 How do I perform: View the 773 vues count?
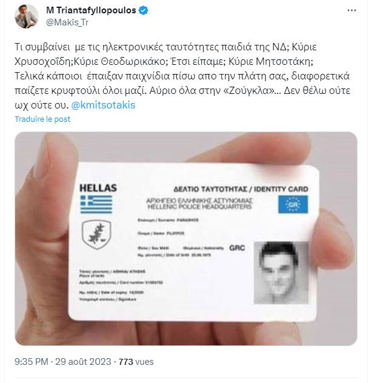(136, 362)
